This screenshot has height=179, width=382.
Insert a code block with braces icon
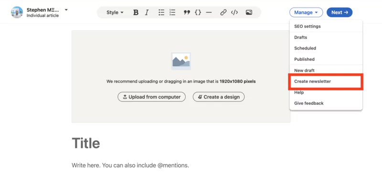(198, 12)
